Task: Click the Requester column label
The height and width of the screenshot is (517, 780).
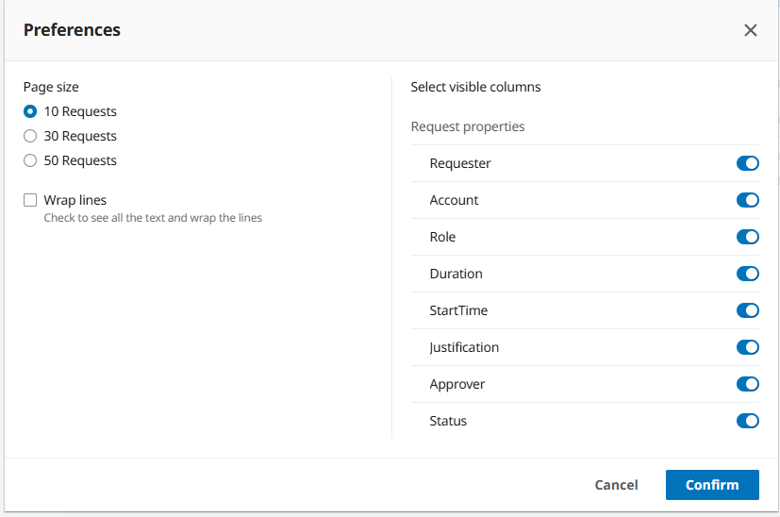Action: (x=460, y=163)
